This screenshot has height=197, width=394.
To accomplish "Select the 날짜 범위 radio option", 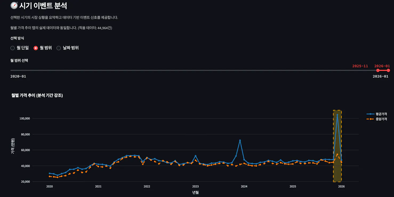I will 68,48.
